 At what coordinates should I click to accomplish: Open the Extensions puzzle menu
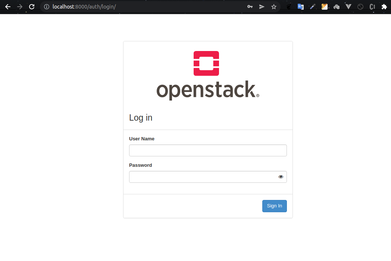(384, 7)
